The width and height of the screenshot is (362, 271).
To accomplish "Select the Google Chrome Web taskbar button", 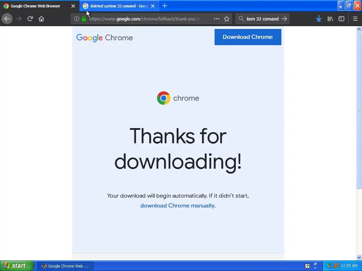I will point(65,266).
